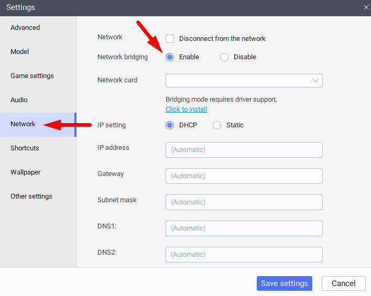Open the Wallpaper tab
Viewport: 371px width, 296px height.
pos(26,172)
